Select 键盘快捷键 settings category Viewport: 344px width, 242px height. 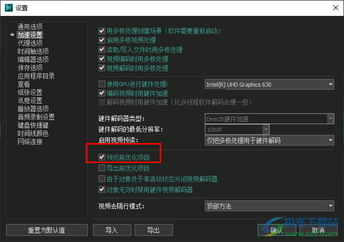click(x=33, y=125)
